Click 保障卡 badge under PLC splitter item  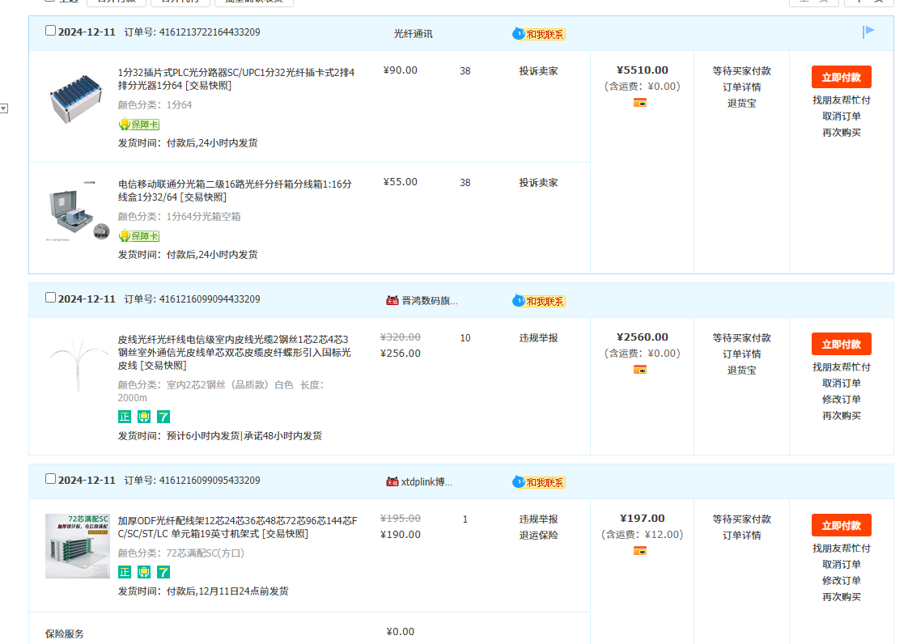pyautogui.click(x=138, y=125)
